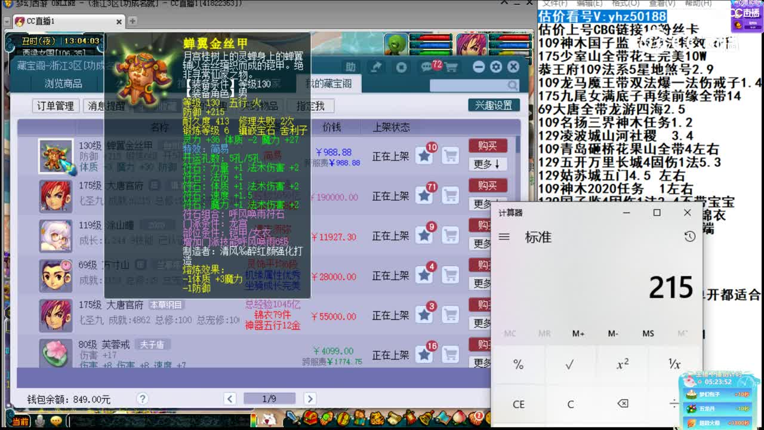Click the CE key on the calculator
The image size is (764, 430).
518,404
